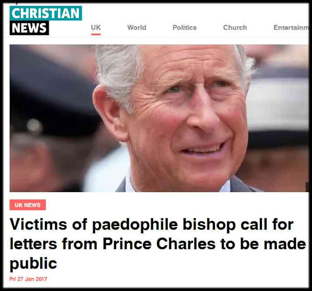Open the article photo of grey-haired man
The image size is (312, 291).
(x=159, y=118)
